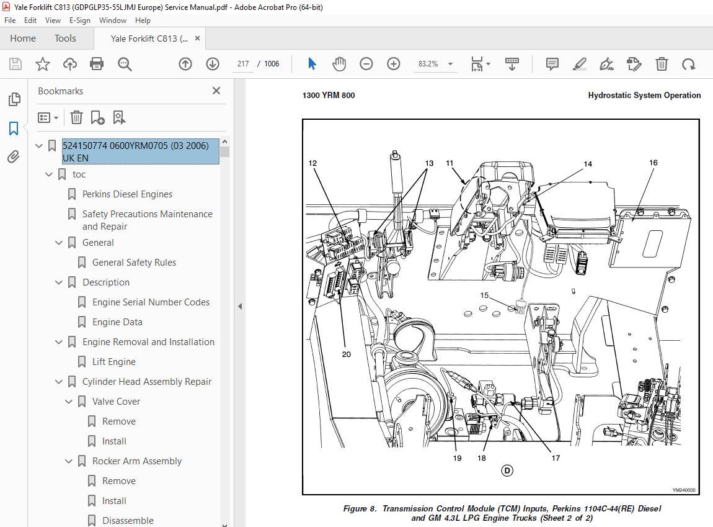Image resolution: width=713 pixels, height=527 pixels.
Task: Collapse Engine Removal and Installation section
Action: [x=59, y=342]
